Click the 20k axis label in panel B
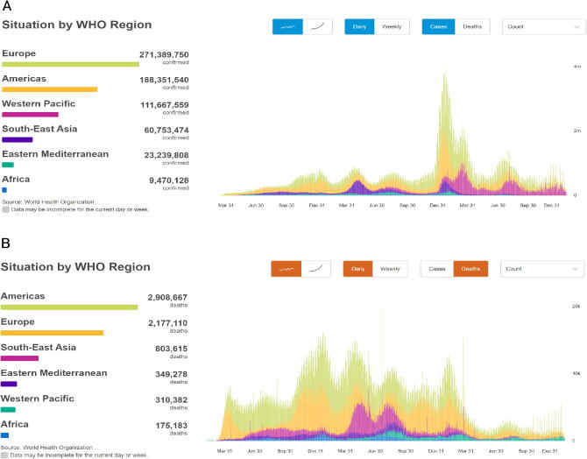Screen dimensions: 587x459 click(x=576, y=307)
